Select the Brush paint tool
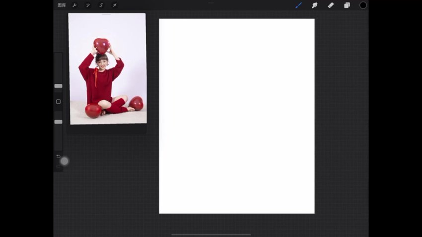Image resolution: width=422 pixels, height=237 pixels. pos(298,5)
